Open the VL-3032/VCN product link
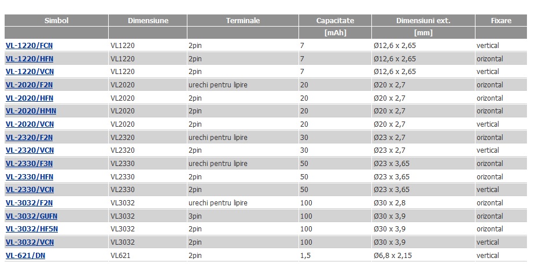542x269 pixels. pyautogui.click(x=30, y=242)
